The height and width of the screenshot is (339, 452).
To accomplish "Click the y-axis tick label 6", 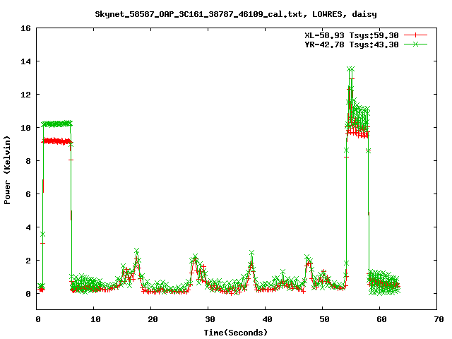I will 28,195.
